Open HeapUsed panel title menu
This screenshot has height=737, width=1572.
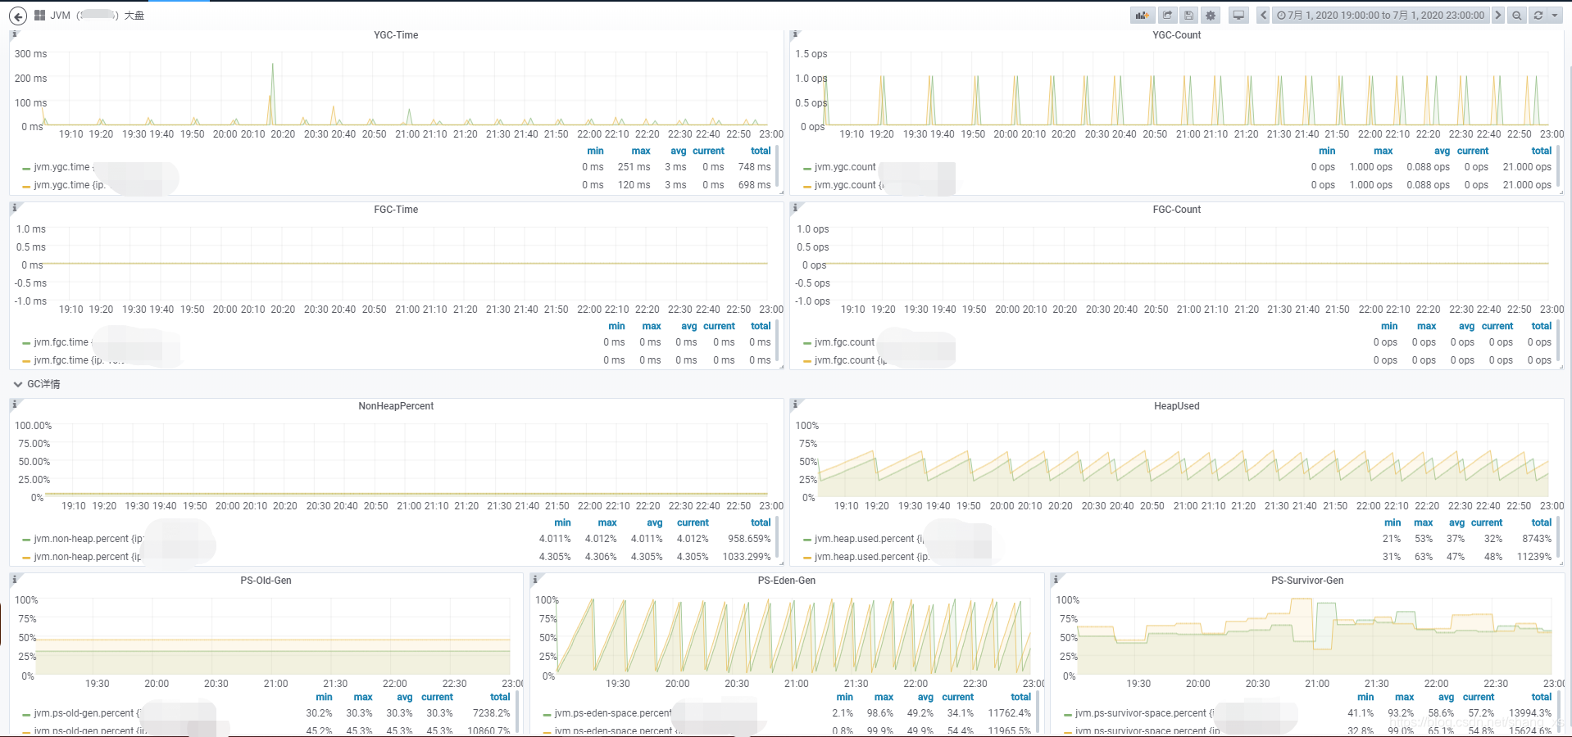coord(1177,406)
